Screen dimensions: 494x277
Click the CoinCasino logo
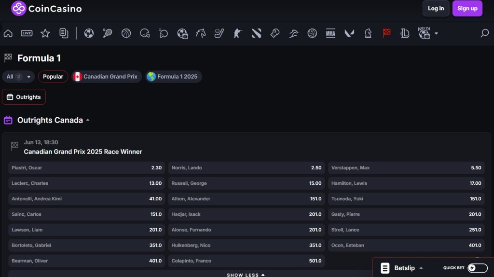46,9
